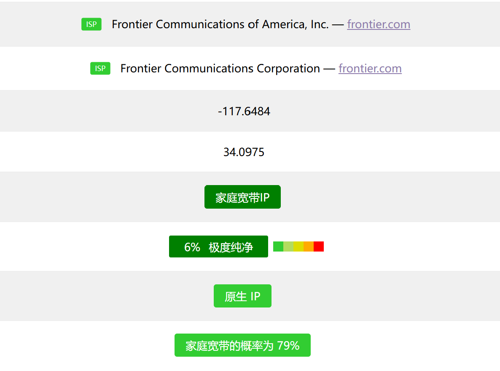Click the dark green 家庭宽带IP badge

[x=242, y=197]
